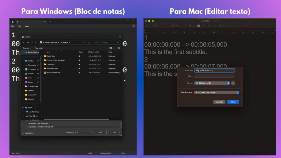Open the blue help icon in Save as
The height and width of the screenshot is (158, 281).
[119, 48]
